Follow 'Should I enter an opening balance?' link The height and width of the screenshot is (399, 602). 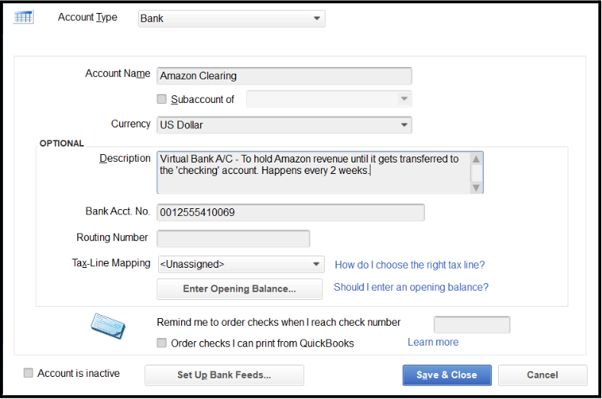[411, 288]
